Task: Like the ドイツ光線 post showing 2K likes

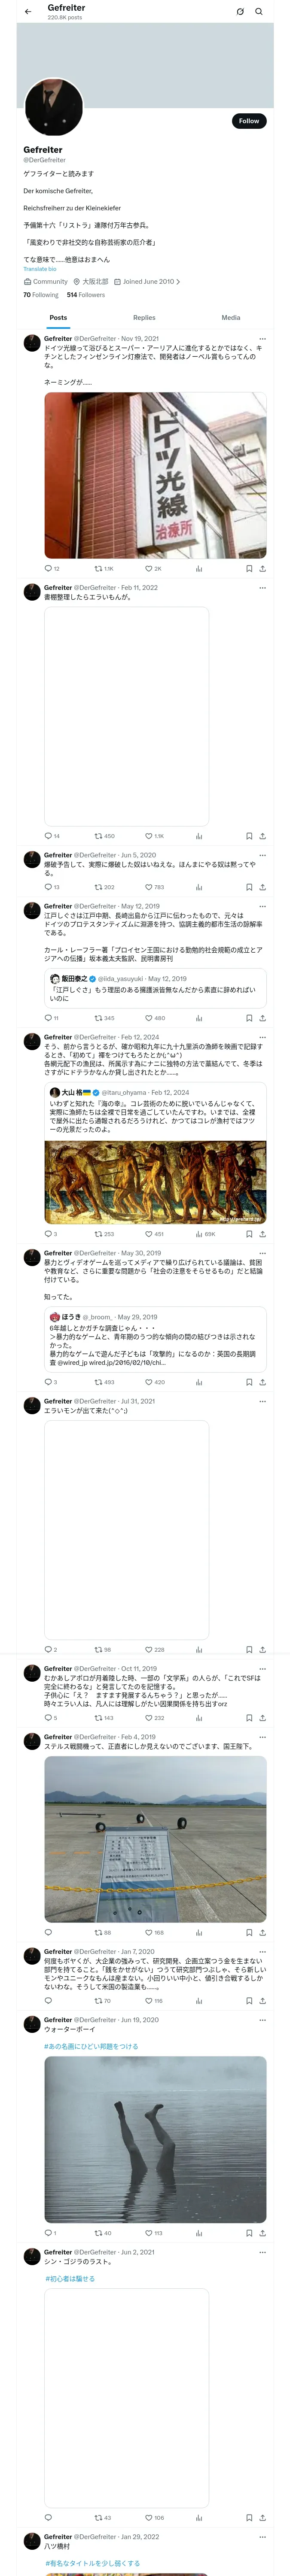Action: pos(153,569)
